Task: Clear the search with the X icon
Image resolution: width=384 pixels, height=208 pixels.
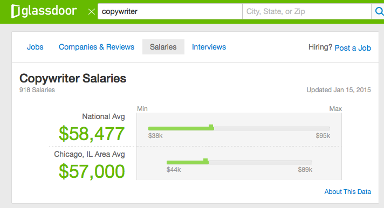Action: point(92,11)
